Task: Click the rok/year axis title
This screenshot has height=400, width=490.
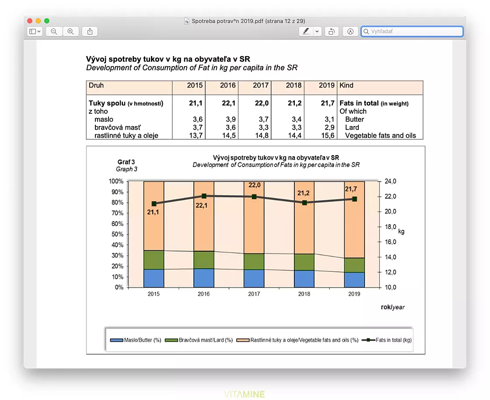Action: (392, 307)
